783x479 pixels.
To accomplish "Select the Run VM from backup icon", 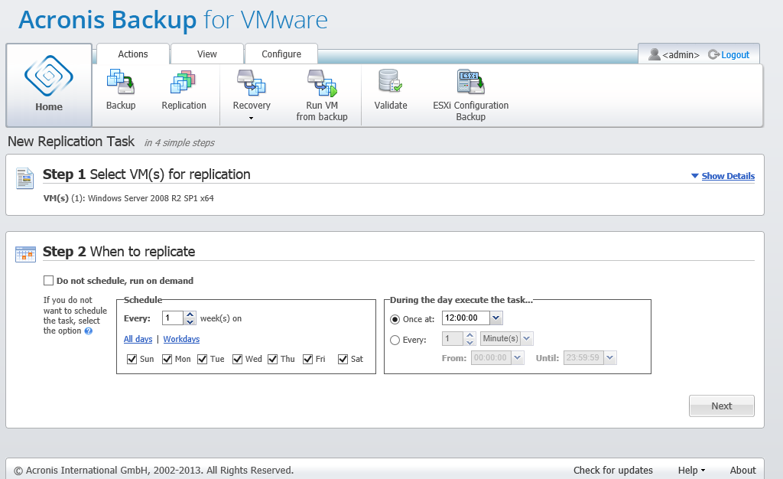I will tap(322, 83).
